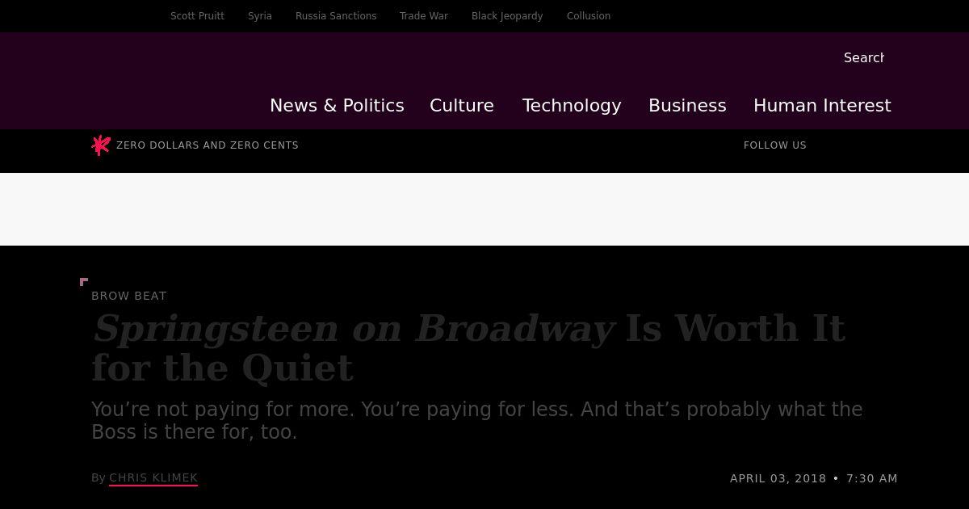Image resolution: width=969 pixels, height=509 pixels.
Task: Click the April 03, 2018 publish date
Action: (778, 478)
